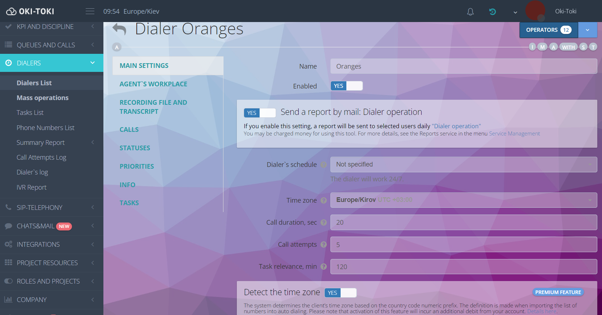The width and height of the screenshot is (602, 315).
Task: Click the red user avatar
Action: (535, 10)
